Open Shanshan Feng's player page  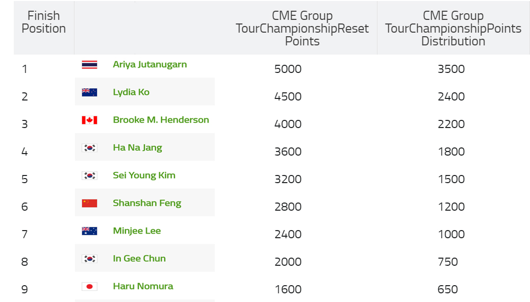pyautogui.click(x=147, y=203)
